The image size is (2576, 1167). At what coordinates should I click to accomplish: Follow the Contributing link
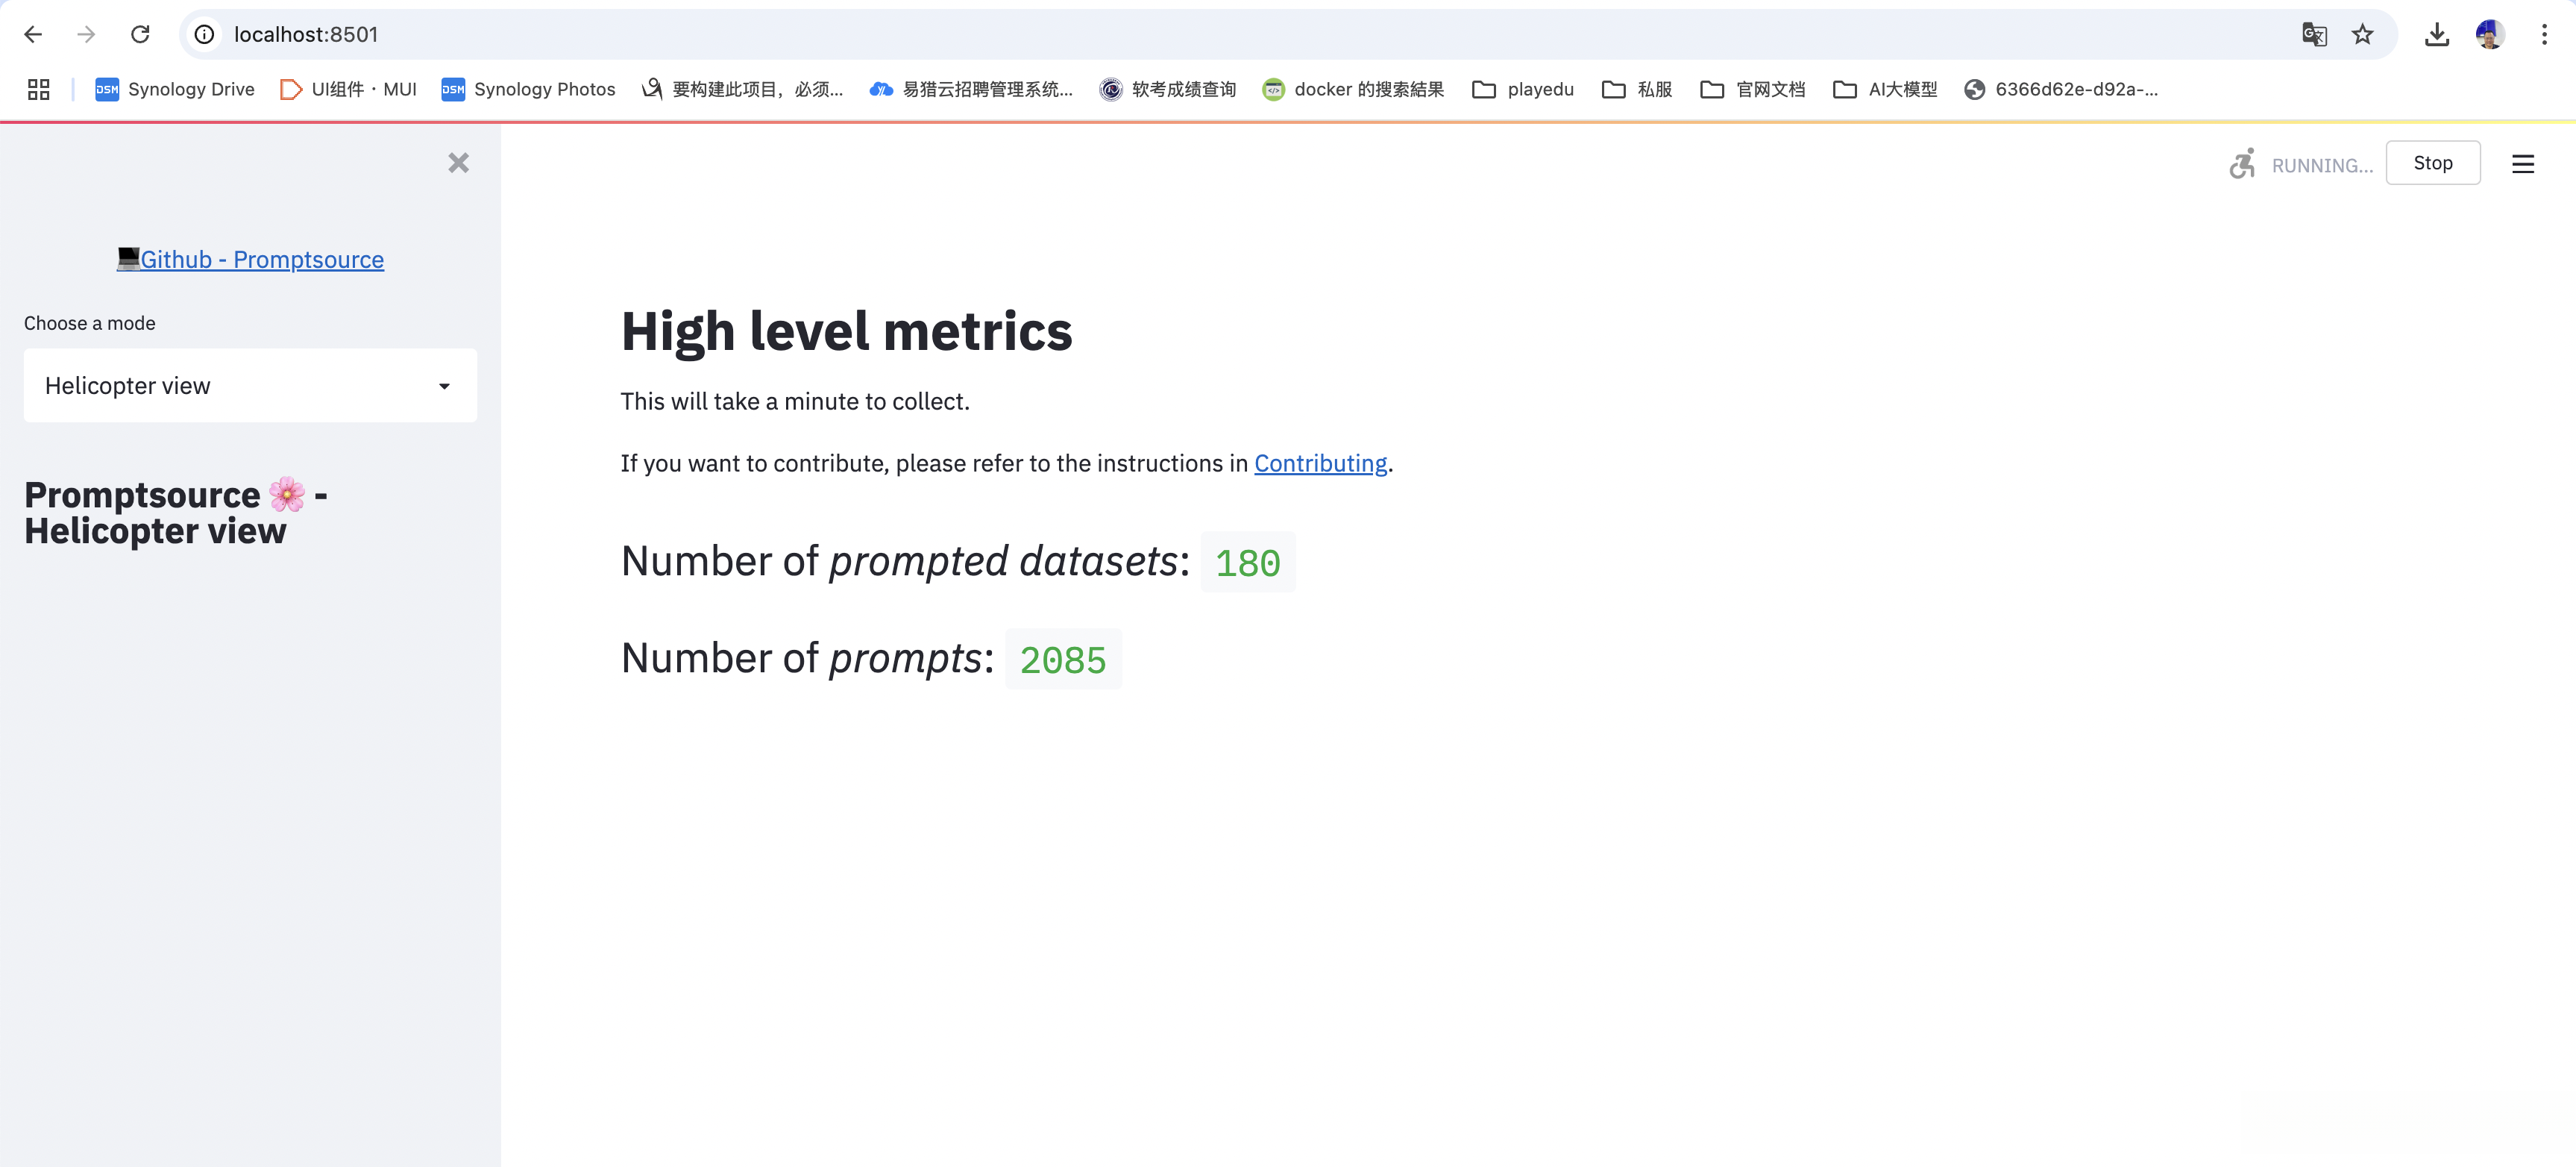click(1320, 463)
